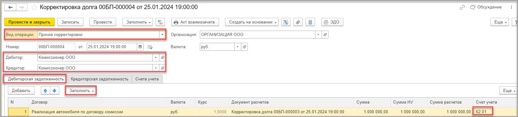Select Курс cell 1,0000

(212, 112)
